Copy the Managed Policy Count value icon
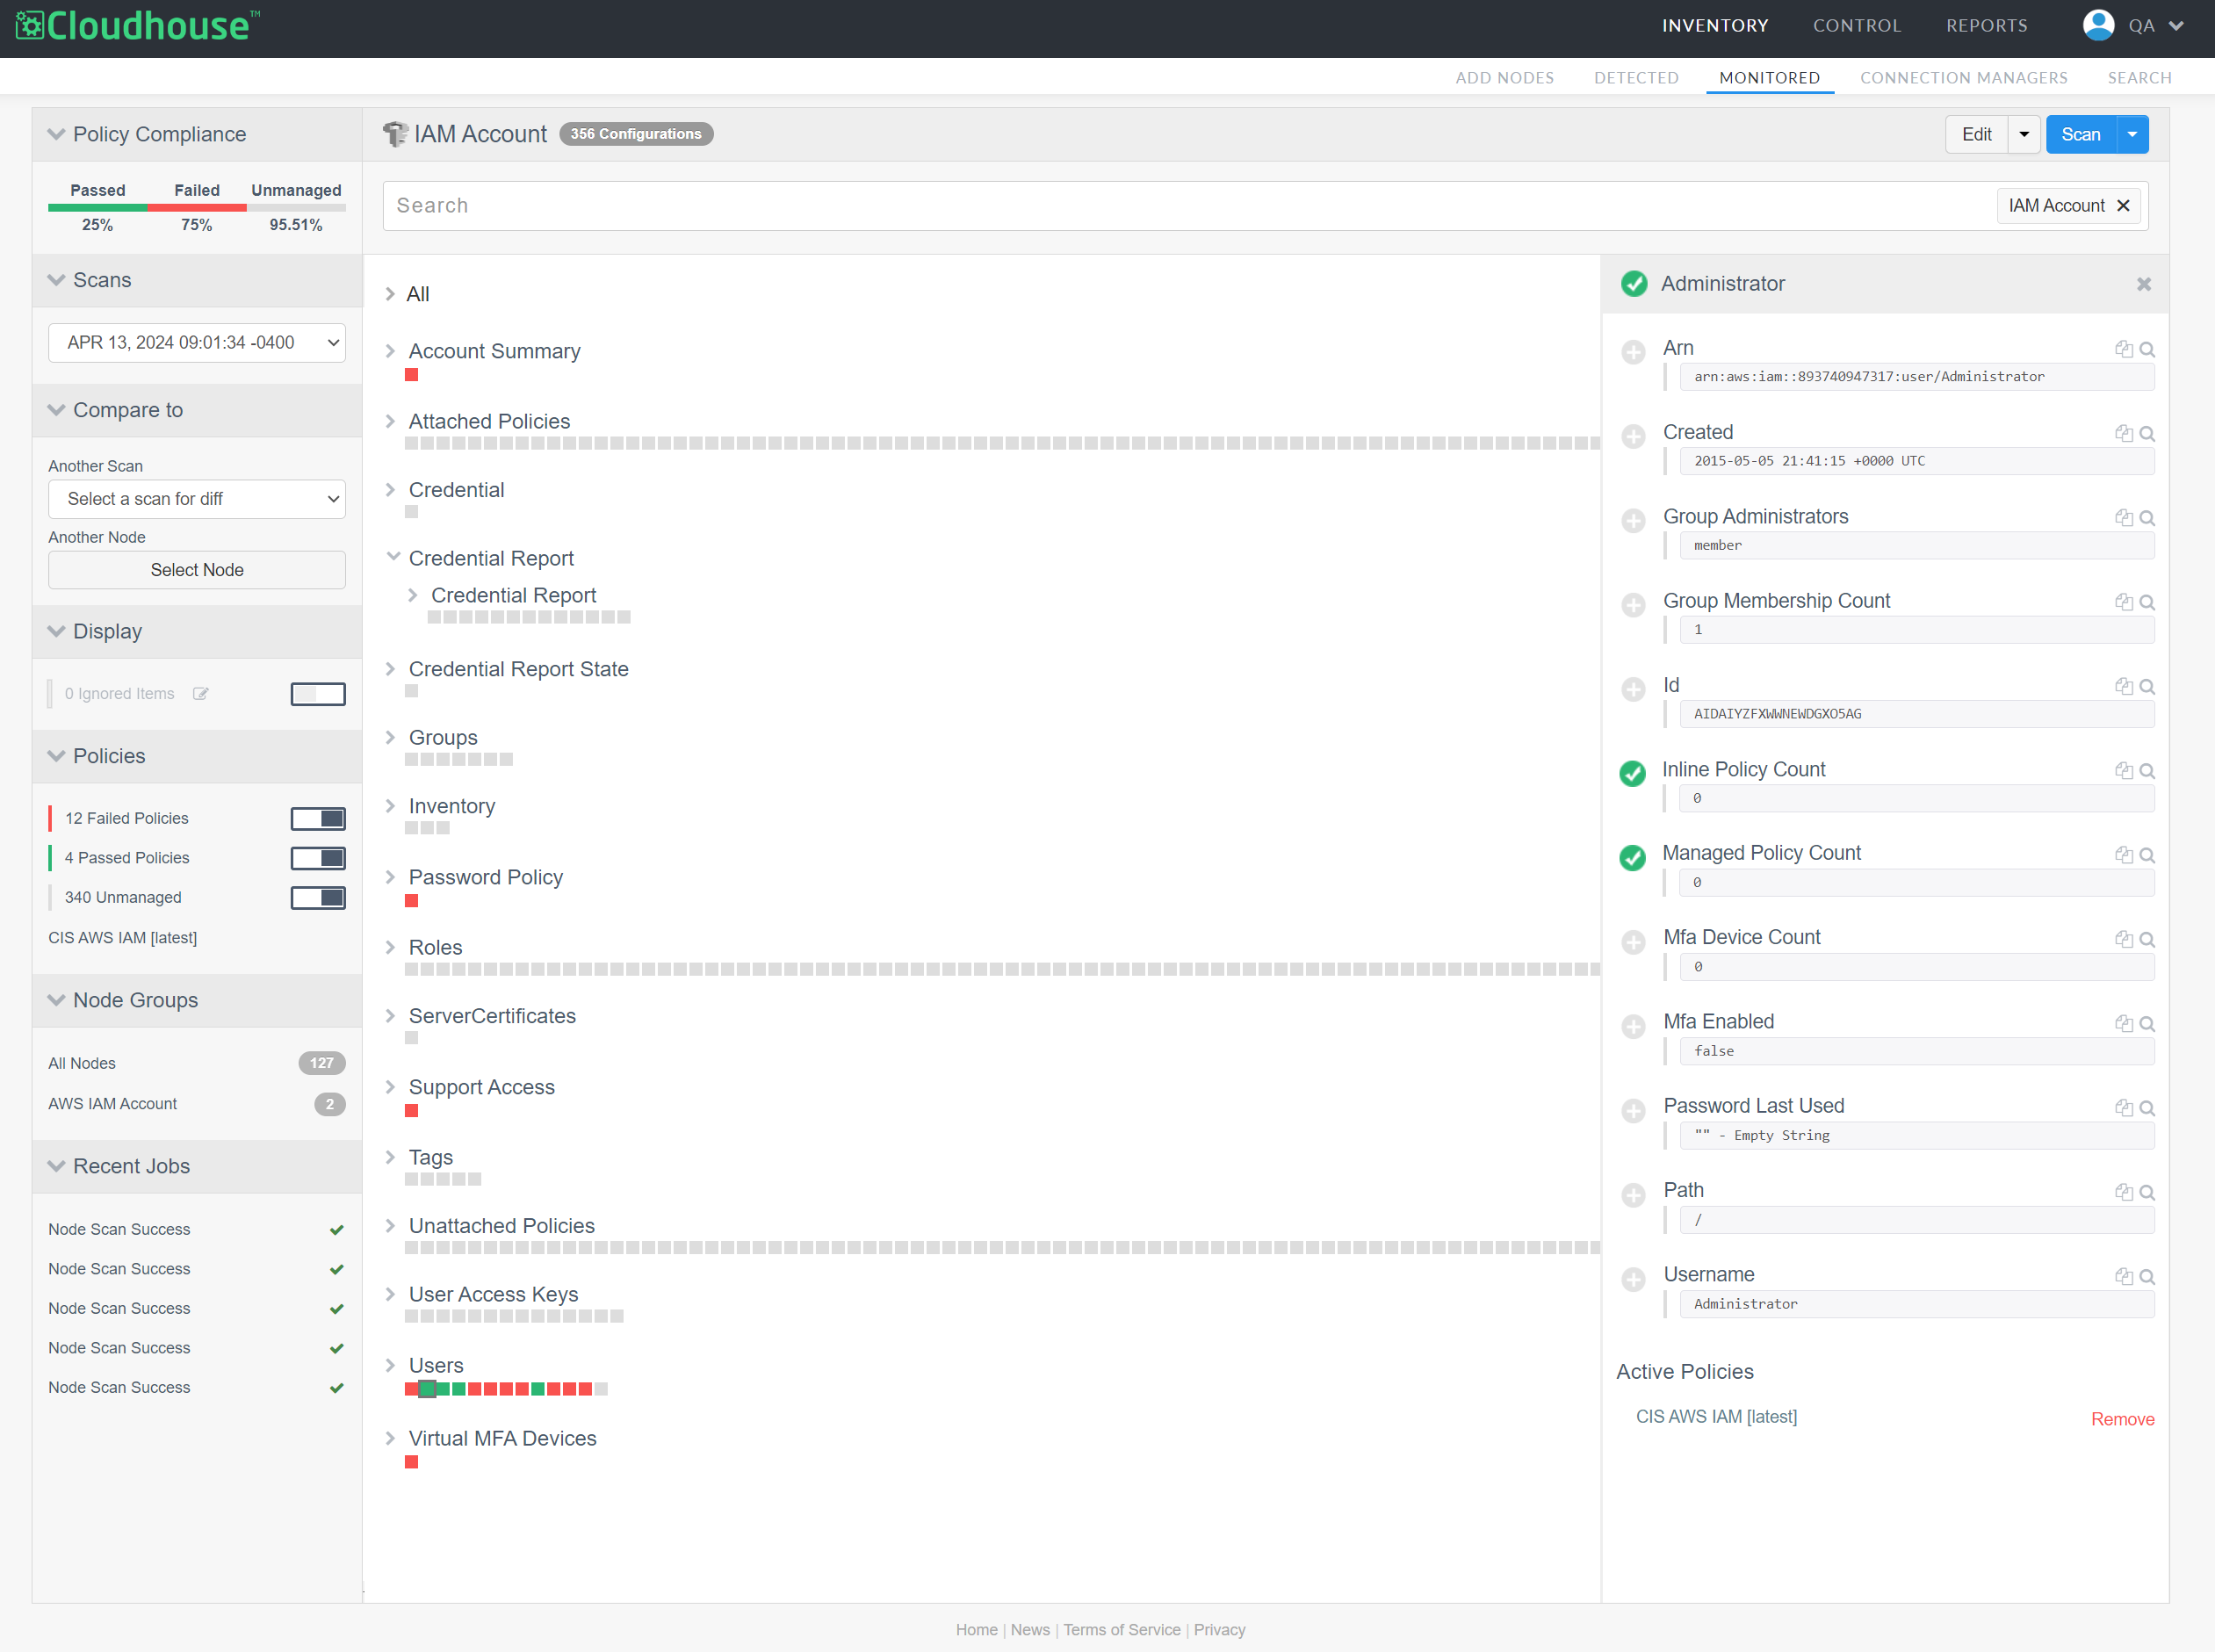 pos(2123,854)
